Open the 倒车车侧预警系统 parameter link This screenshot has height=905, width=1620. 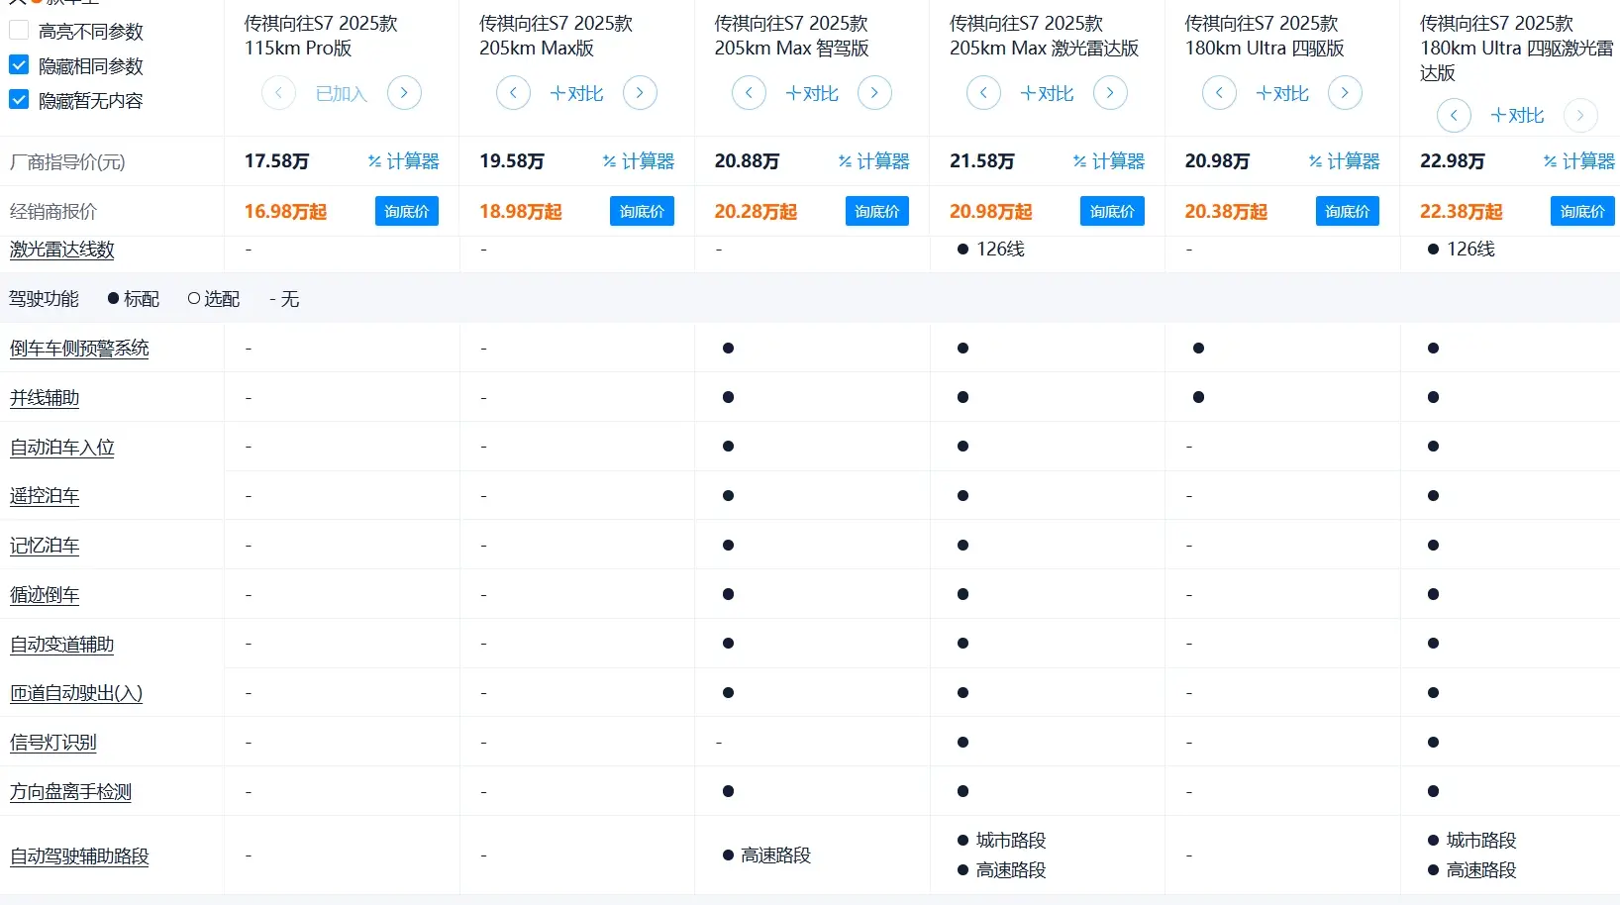[79, 349]
